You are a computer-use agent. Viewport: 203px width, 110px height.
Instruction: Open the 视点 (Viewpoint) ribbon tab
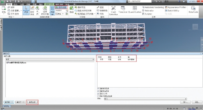tap(15, 4)
